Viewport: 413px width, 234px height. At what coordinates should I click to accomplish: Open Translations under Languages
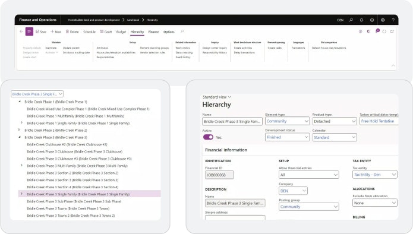click(298, 48)
